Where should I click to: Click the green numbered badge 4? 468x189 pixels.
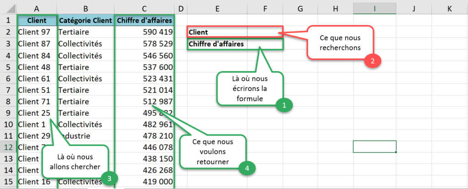[245, 168]
